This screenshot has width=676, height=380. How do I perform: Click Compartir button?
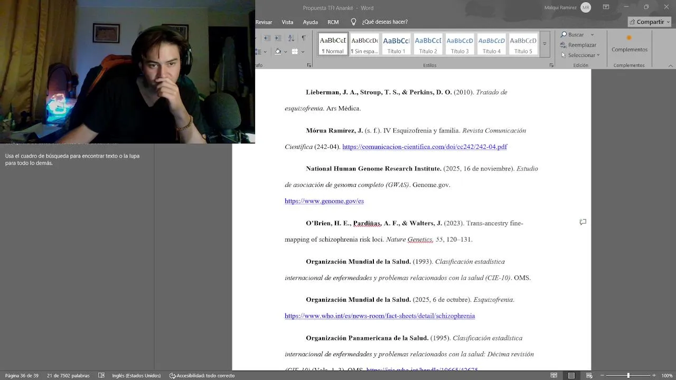[650, 22]
